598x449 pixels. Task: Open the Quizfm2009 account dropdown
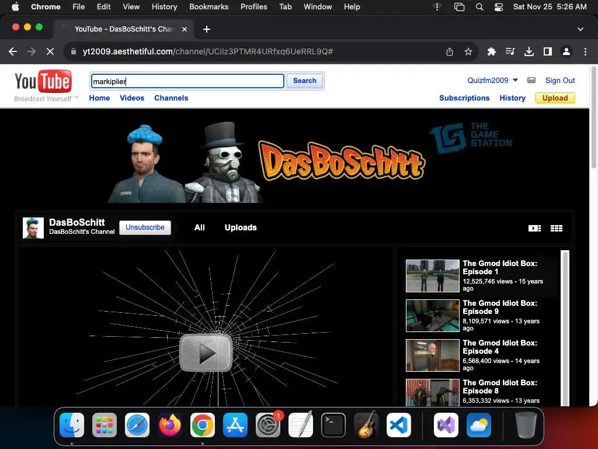492,80
